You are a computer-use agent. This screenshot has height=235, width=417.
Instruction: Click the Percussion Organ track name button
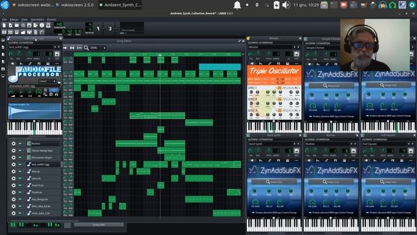click(44, 157)
